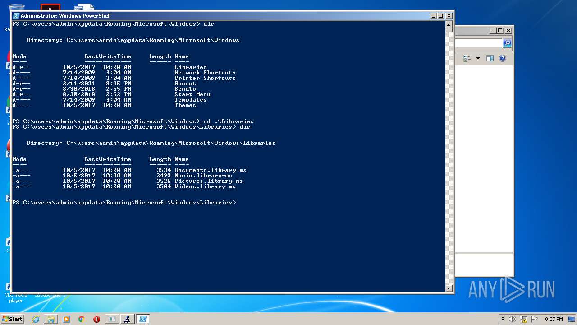577x325 pixels.
Task: Minimize the background Explorer window
Action: tap(492, 31)
